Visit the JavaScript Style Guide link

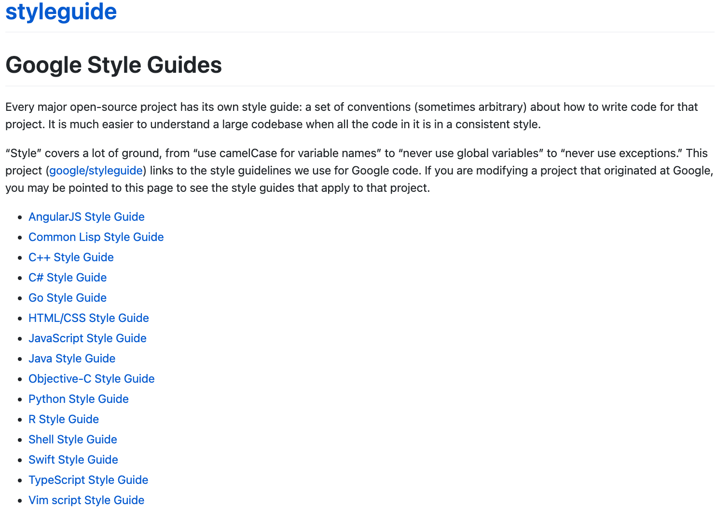87,338
